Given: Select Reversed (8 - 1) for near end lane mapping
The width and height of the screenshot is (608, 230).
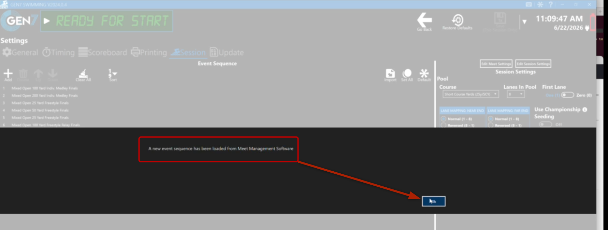Looking at the screenshot, I should click(444, 125).
